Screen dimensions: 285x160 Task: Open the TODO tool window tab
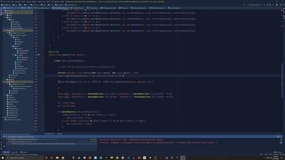[x=15, y=152]
